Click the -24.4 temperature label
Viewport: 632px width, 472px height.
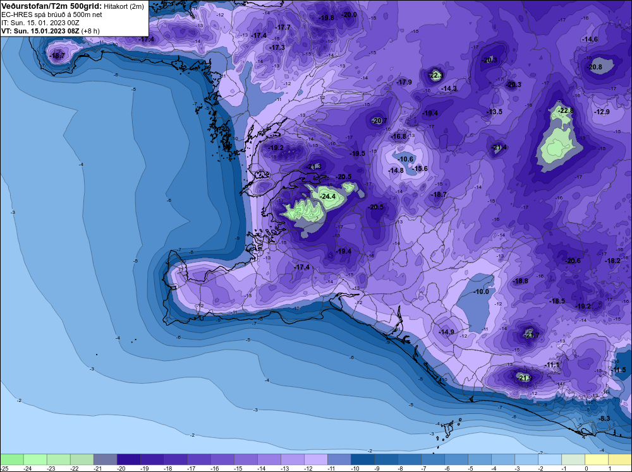327,196
